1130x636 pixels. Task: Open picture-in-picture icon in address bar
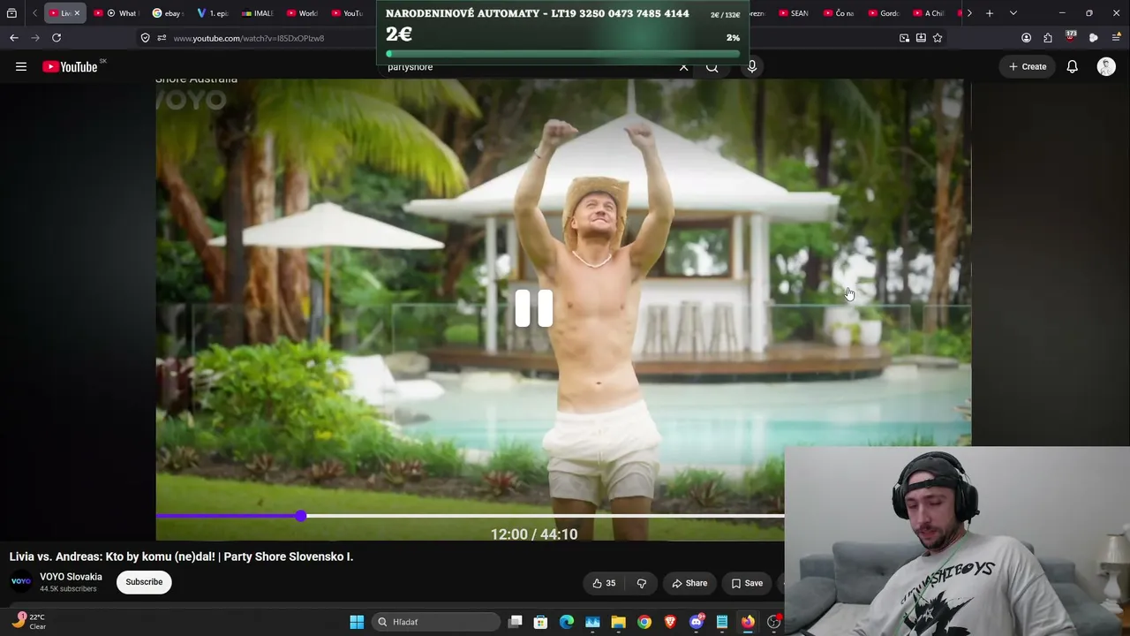(x=904, y=38)
